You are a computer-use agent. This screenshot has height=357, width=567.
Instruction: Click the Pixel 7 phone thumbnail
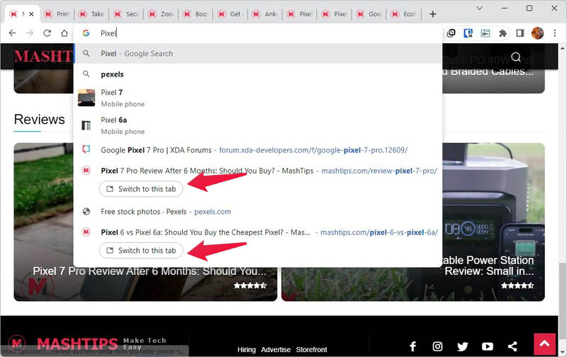pos(86,98)
